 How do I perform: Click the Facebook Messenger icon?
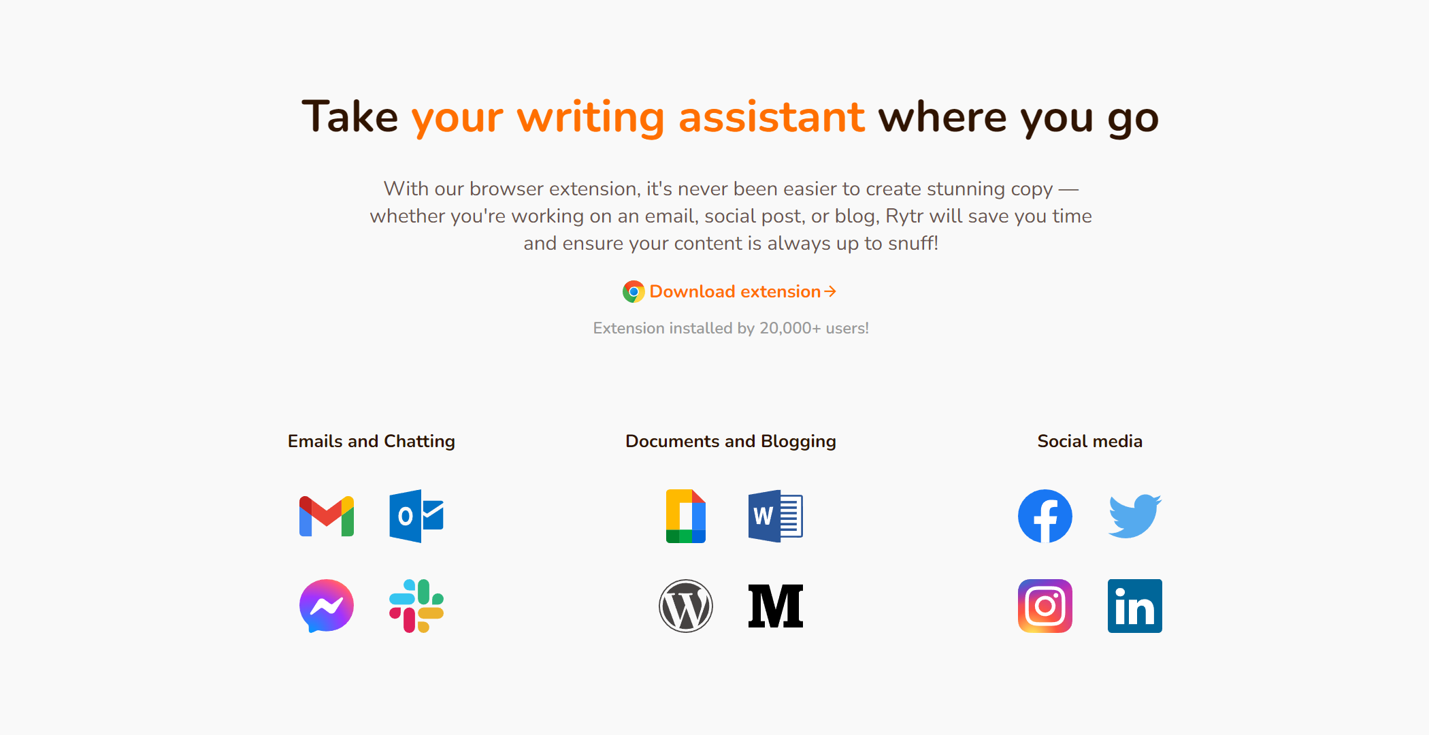tap(327, 605)
